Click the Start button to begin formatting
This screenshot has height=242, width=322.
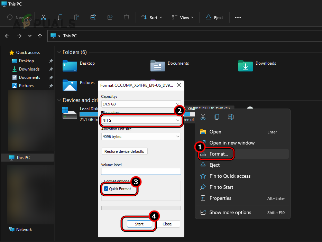click(139, 224)
